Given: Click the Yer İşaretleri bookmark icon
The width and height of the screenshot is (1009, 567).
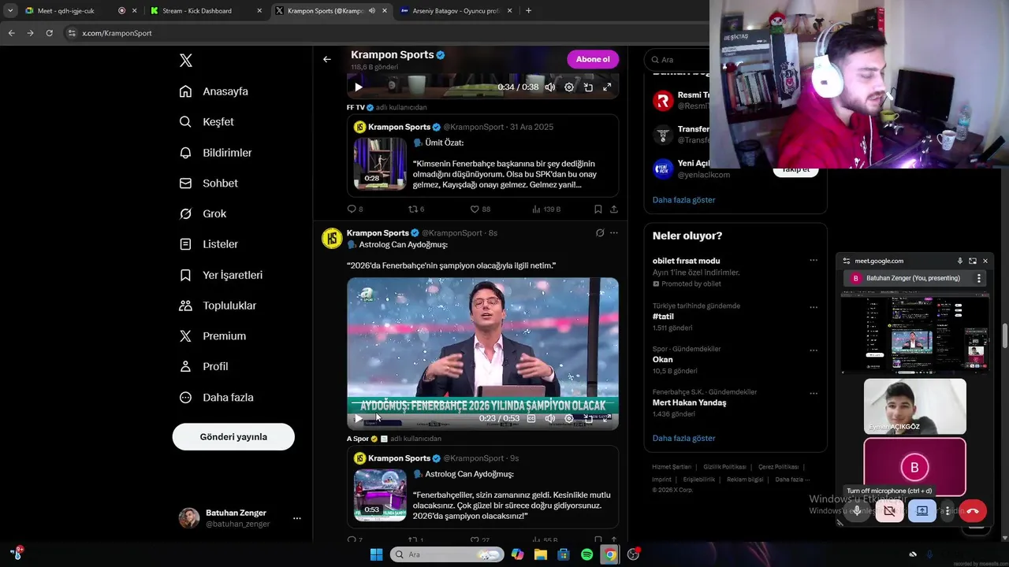Looking at the screenshot, I should click(x=185, y=275).
